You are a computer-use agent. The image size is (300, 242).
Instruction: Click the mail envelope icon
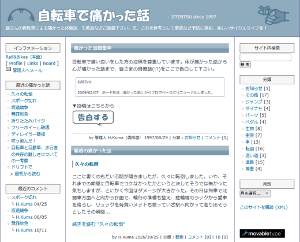pyautogui.click(x=8, y=69)
